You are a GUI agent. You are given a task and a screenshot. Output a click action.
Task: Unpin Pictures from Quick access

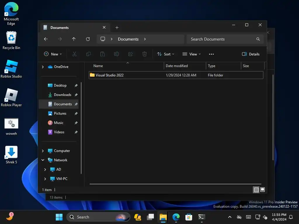click(76, 113)
